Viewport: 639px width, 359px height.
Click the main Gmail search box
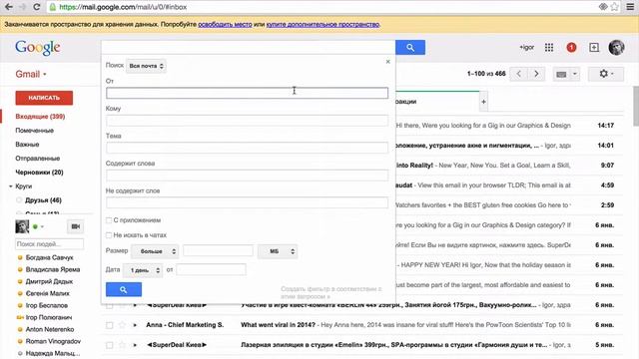point(249,48)
